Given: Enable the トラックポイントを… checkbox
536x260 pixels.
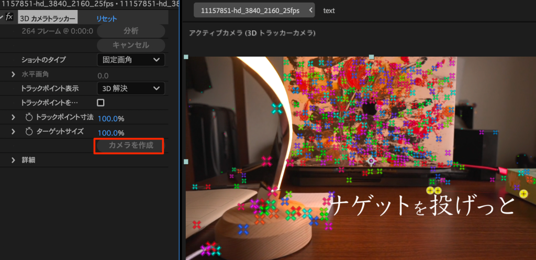Looking at the screenshot, I should tap(100, 103).
